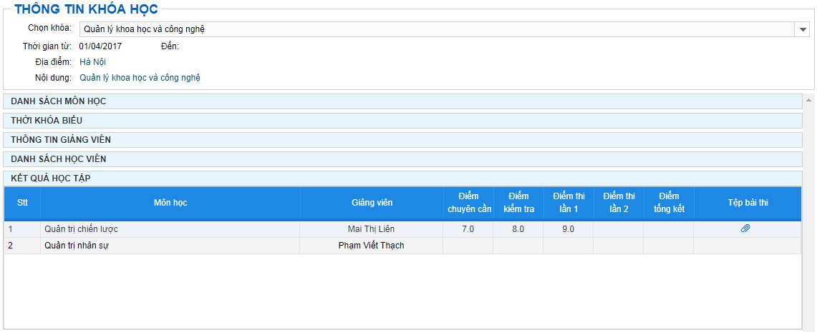This screenshot has height=332, width=817.
Task: Sort by the Môn học column header
Action: [170, 203]
